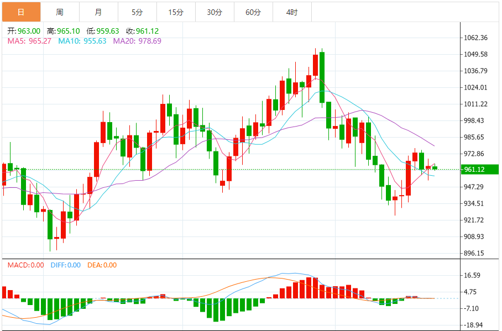Screen dimensions: 502x331
Task: Click the 921.72 price axis label
Action: tap(474, 220)
